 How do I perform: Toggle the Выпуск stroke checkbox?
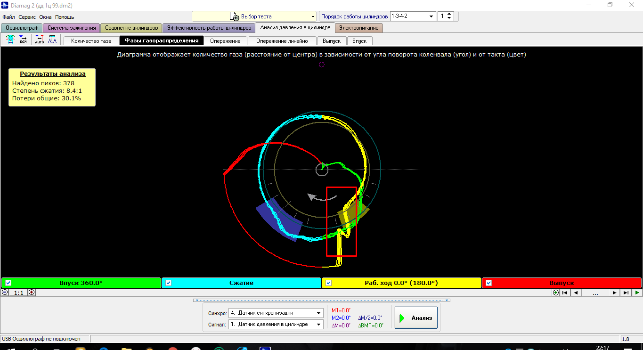click(488, 283)
